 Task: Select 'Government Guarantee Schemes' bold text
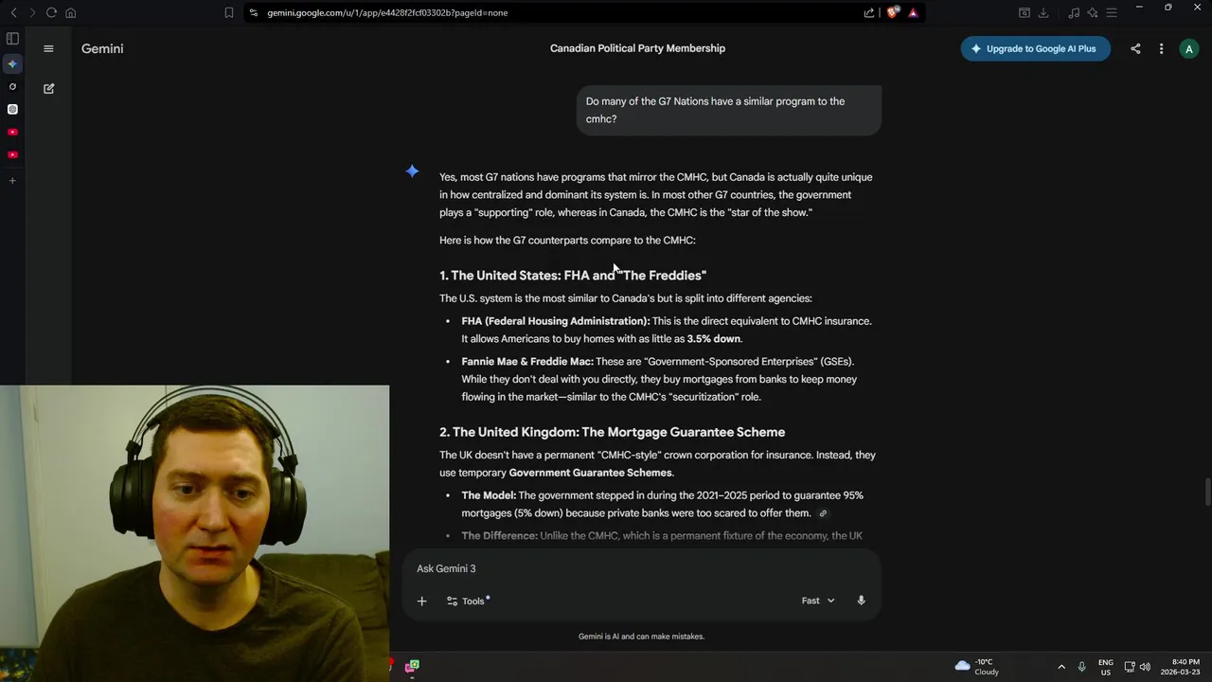(x=591, y=473)
